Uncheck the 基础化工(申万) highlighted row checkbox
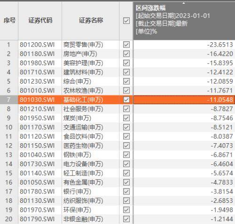Screen dimensions: 235x224 click(126, 100)
